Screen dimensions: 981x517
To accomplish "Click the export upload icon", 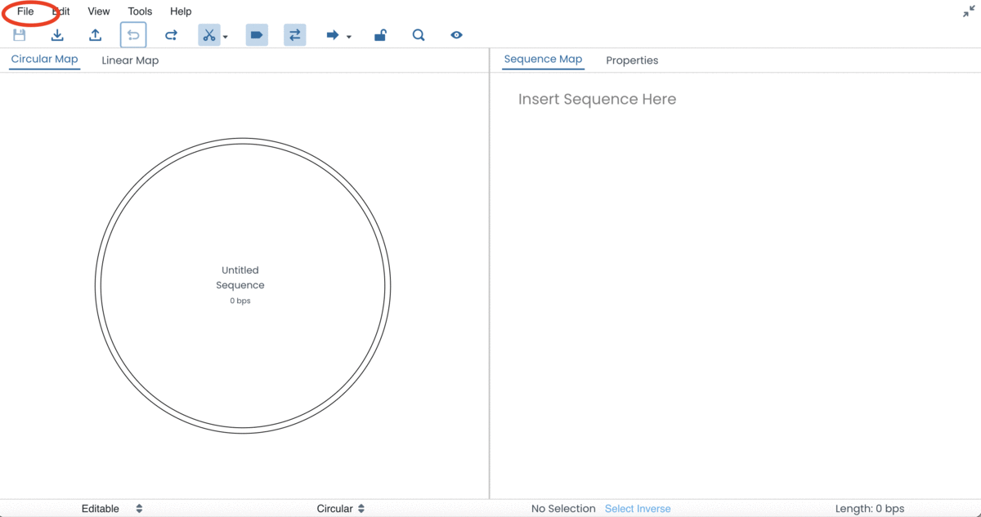I will [95, 34].
